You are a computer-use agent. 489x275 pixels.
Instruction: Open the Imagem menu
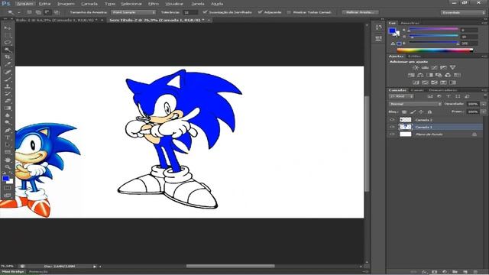66,4
